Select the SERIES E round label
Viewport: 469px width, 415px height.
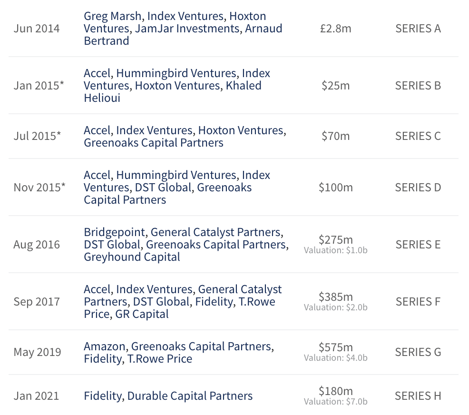pos(418,245)
